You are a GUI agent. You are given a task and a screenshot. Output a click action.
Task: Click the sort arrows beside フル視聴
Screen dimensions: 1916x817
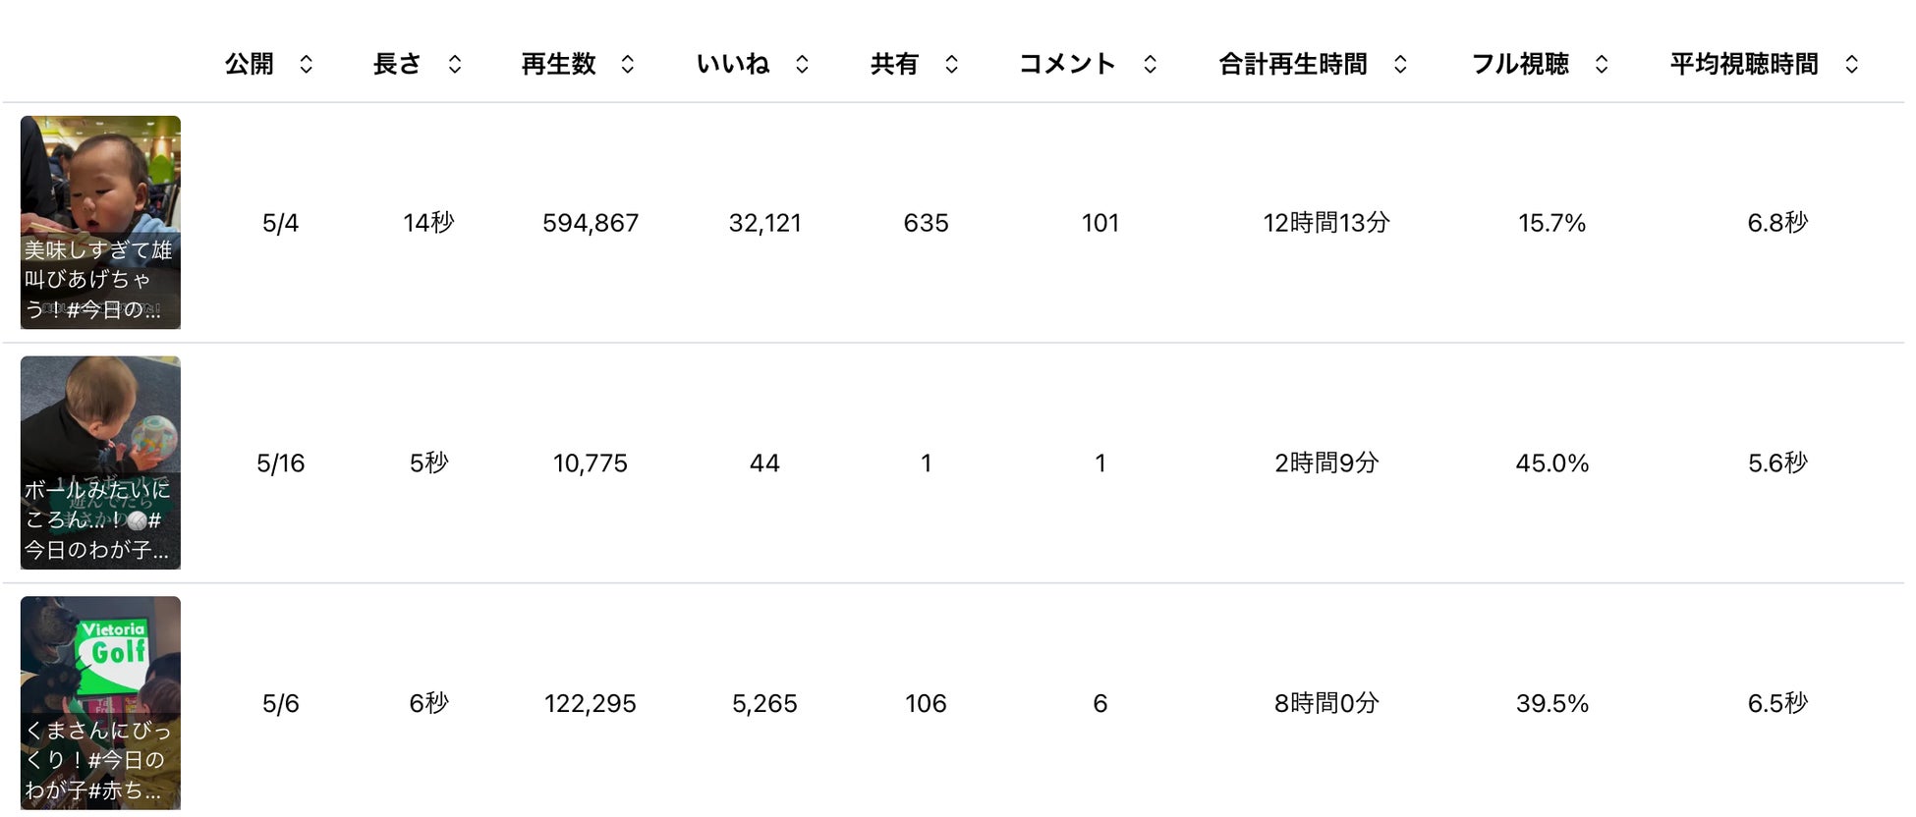pyautogui.click(x=1602, y=65)
